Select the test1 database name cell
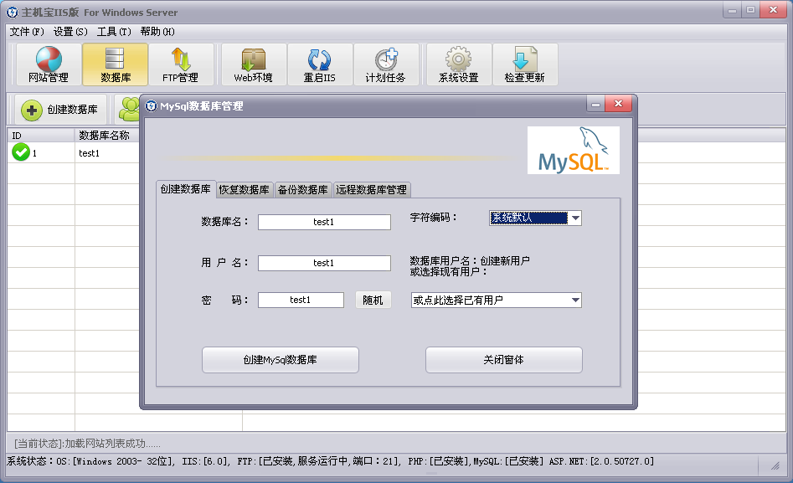Image resolution: width=793 pixels, height=483 pixels. coord(89,153)
